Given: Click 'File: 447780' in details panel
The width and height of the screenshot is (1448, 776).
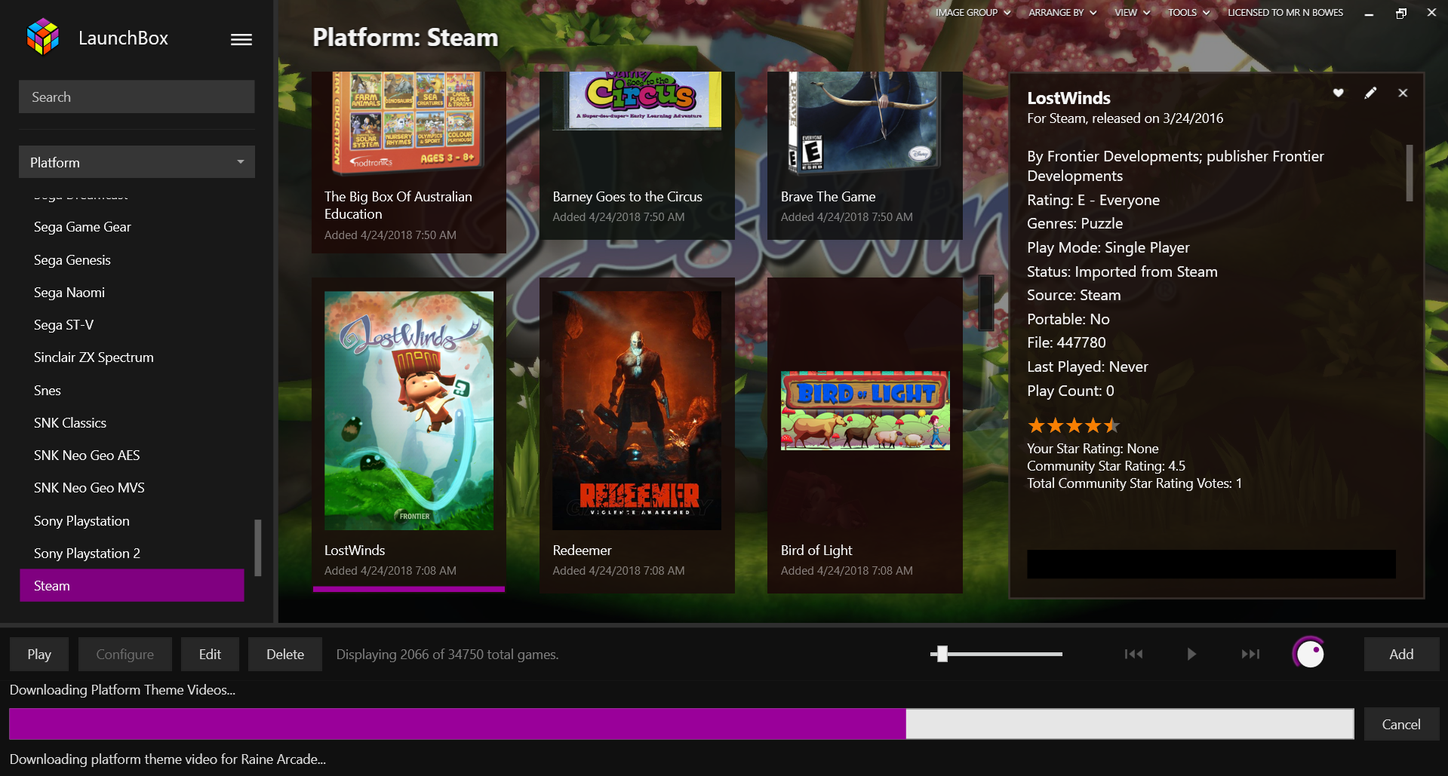Looking at the screenshot, I should pos(1066,342).
